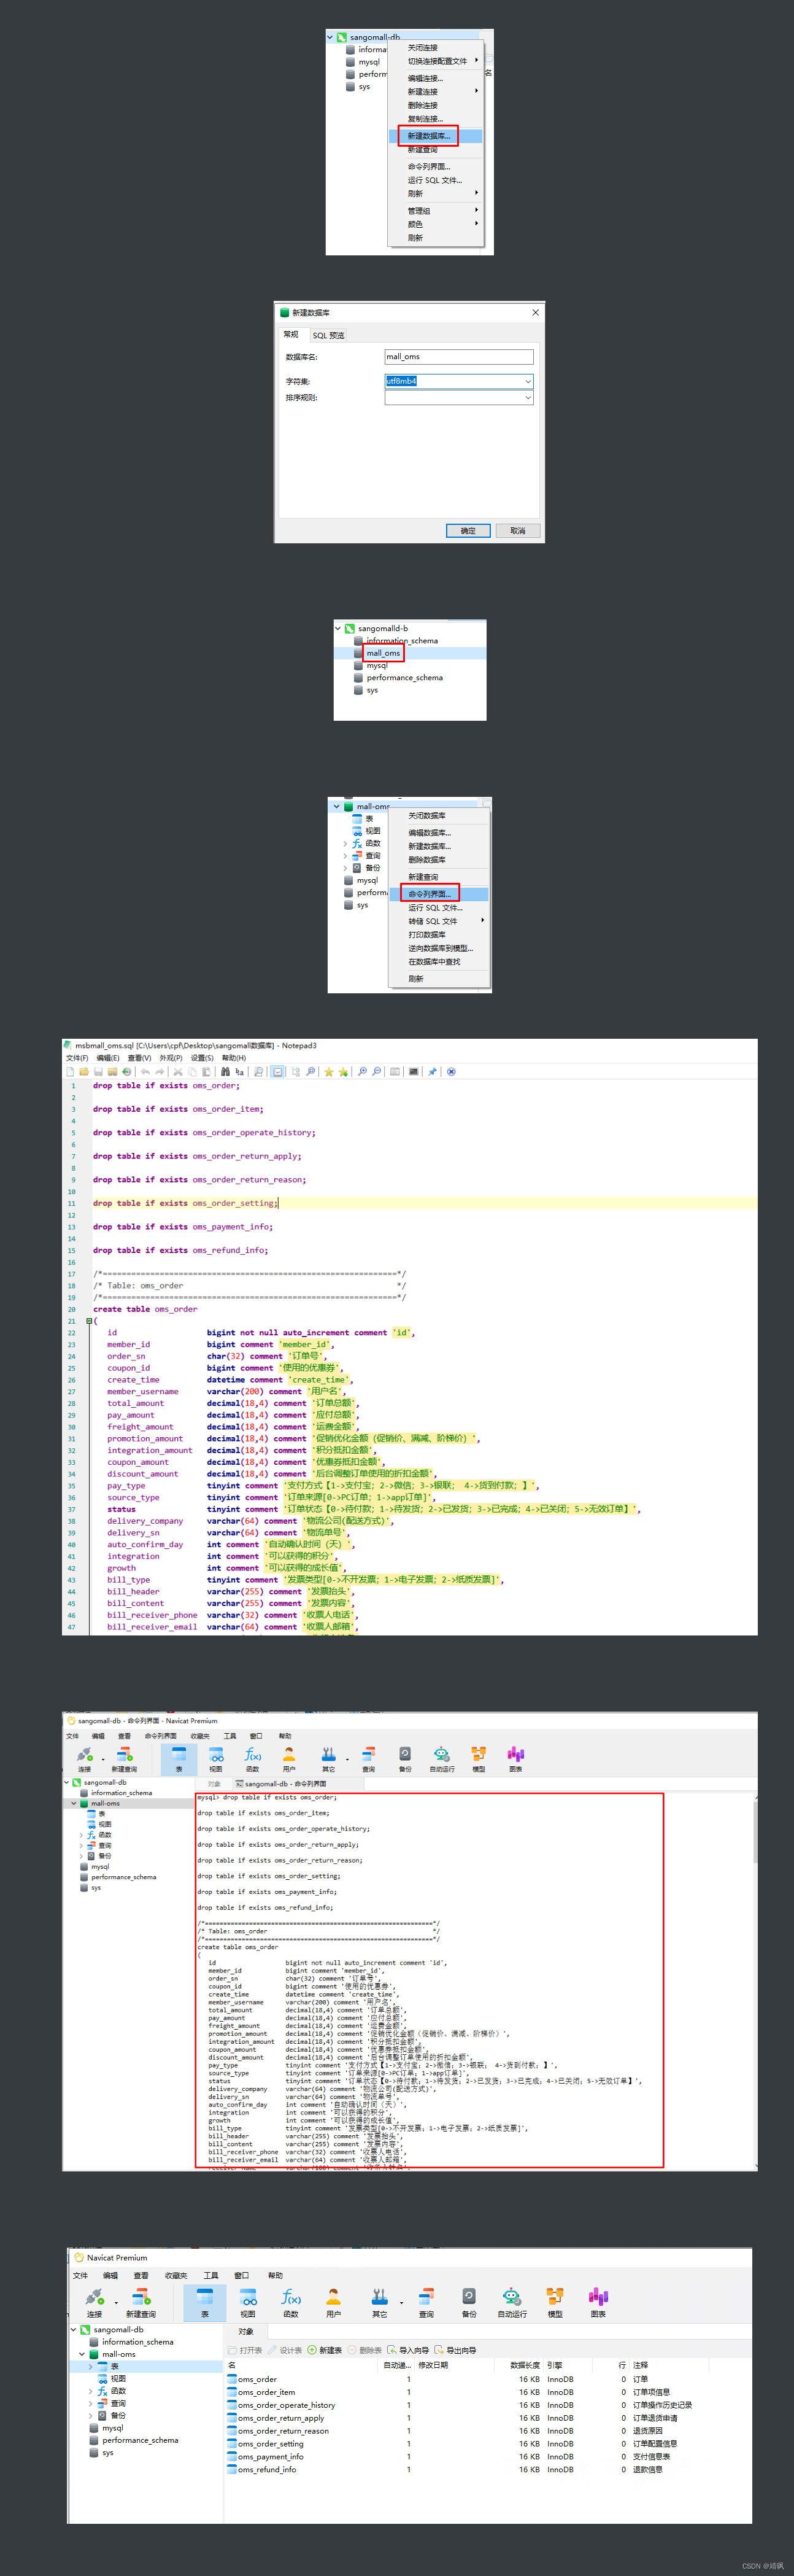Viewport: 794px width, 2576px height.
Task: Open the dropdown arrow beside 其它 in the table-list window
Action: (x=402, y=2302)
